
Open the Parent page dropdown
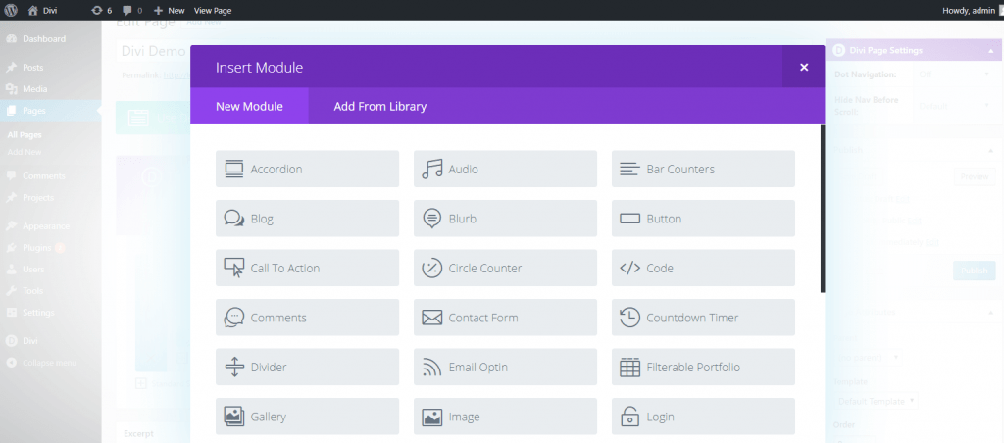click(x=868, y=358)
